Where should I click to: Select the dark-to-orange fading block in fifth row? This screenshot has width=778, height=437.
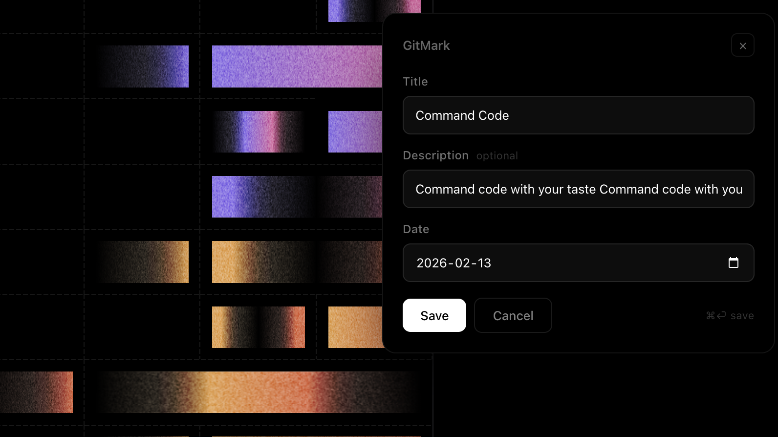pos(142,262)
